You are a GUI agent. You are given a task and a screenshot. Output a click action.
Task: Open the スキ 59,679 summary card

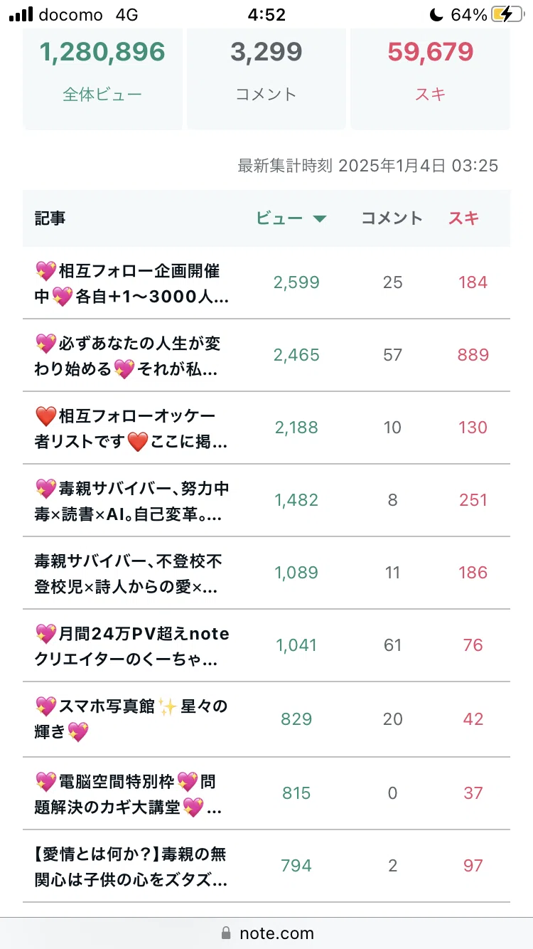click(x=430, y=78)
